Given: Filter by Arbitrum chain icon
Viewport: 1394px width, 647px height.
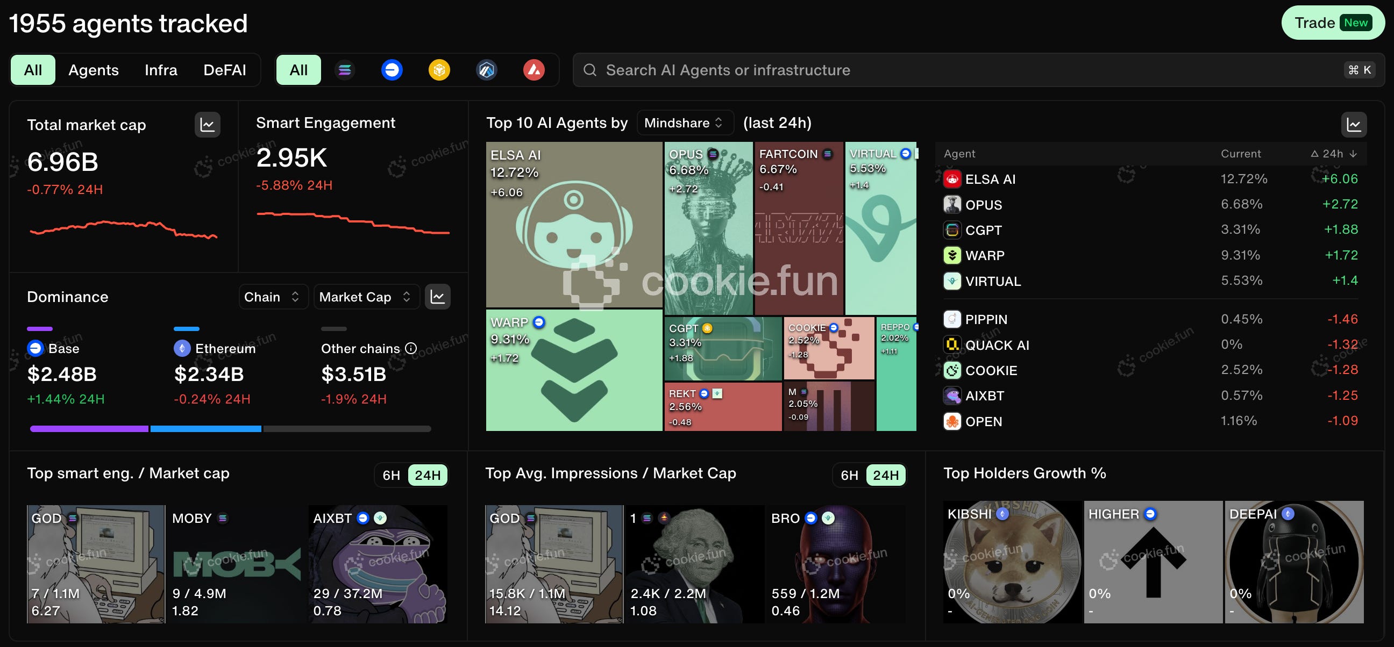Looking at the screenshot, I should (x=487, y=70).
